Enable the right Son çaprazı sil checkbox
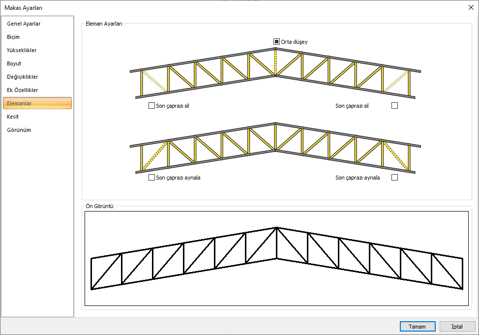 point(394,105)
